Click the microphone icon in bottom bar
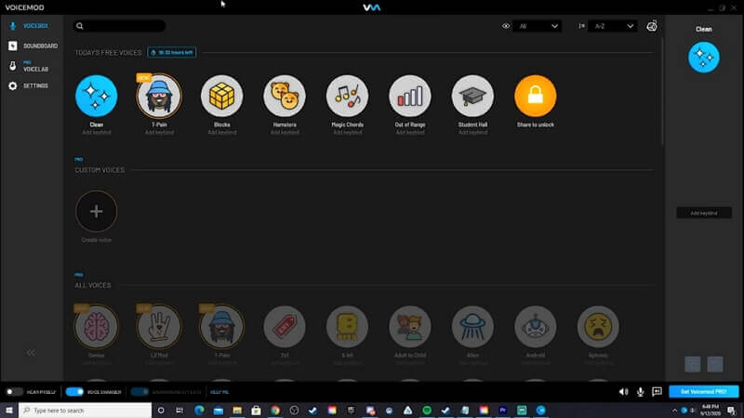 pos(640,391)
